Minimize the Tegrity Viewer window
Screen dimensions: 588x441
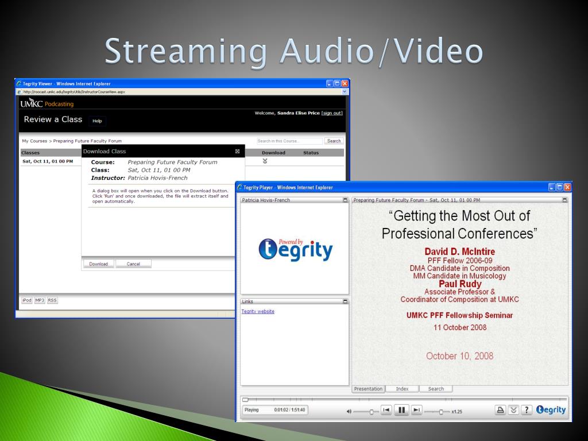pyautogui.click(x=329, y=84)
